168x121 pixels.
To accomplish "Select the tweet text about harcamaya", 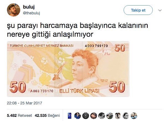I will (77, 30).
